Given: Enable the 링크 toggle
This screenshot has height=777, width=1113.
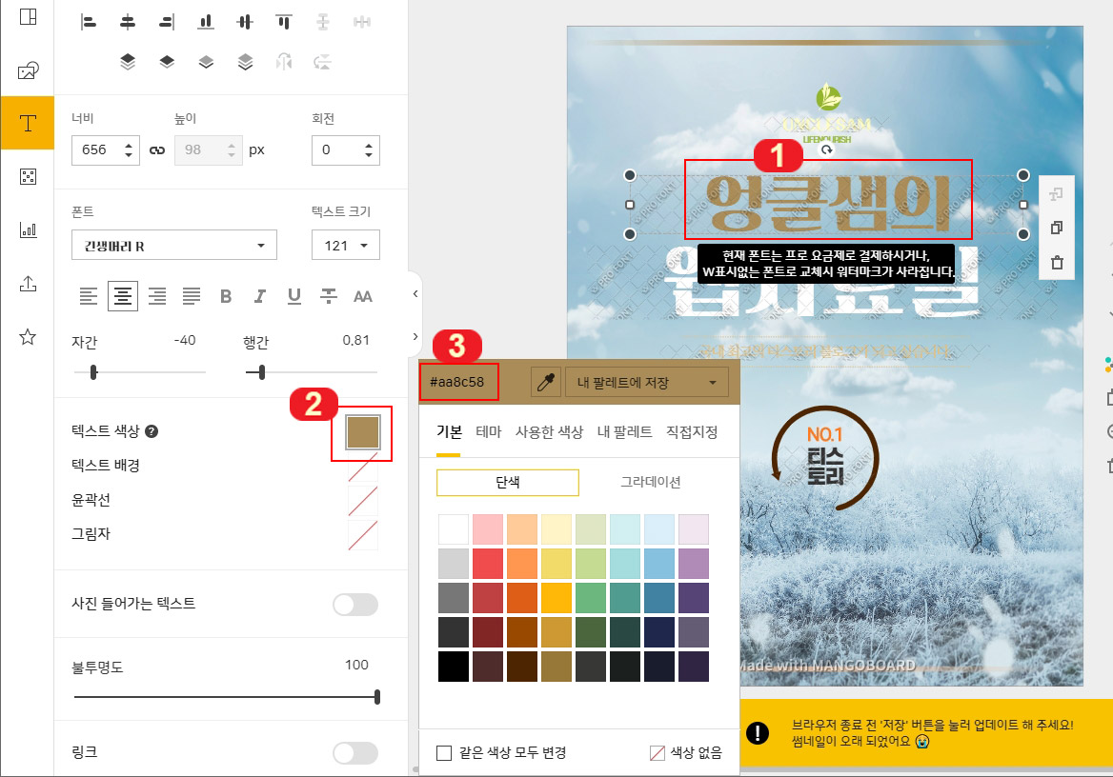Looking at the screenshot, I should pos(354,752).
